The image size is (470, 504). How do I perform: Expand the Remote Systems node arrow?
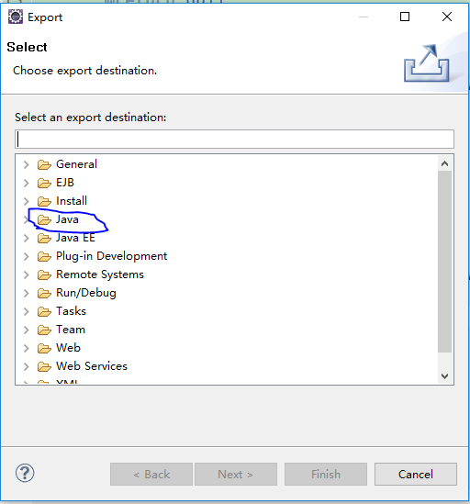click(x=27, y=274)
